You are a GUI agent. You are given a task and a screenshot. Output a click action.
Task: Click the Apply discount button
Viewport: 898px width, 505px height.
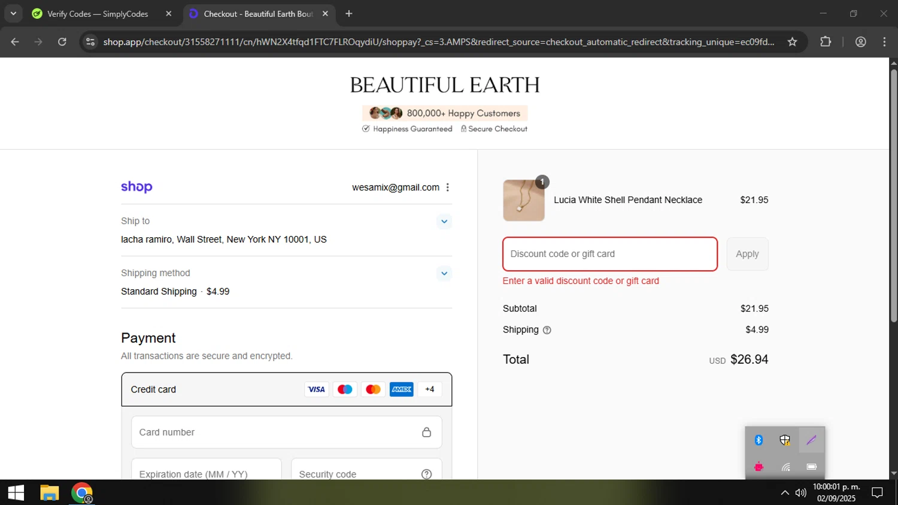tap(747, 254)
